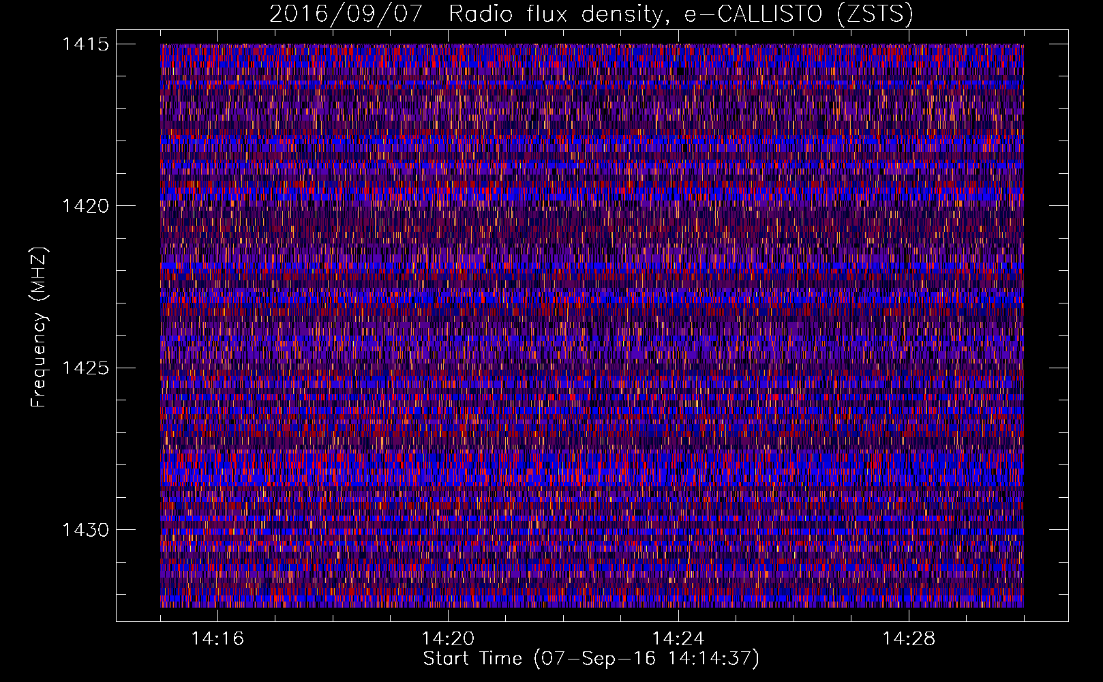
Task: Select the 1415 frequency axis label
Action: (x=85, y=44)
